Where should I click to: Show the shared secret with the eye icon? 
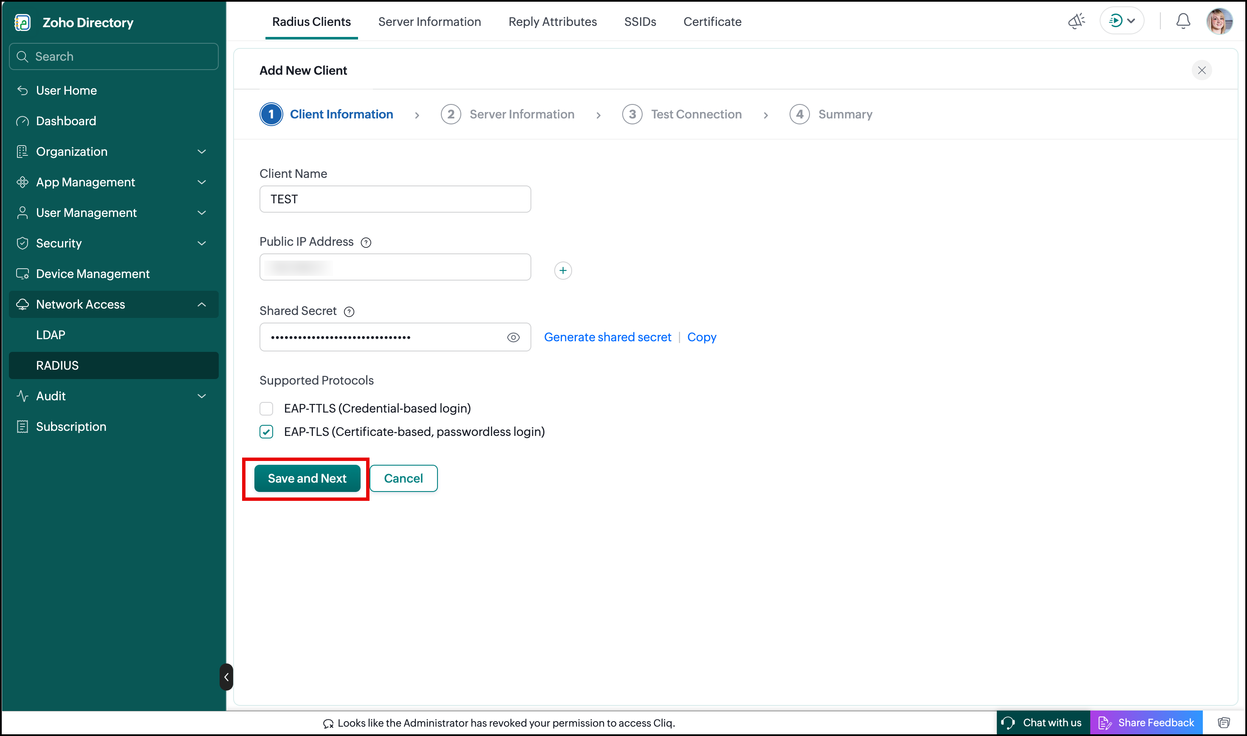tap(513, 338)
